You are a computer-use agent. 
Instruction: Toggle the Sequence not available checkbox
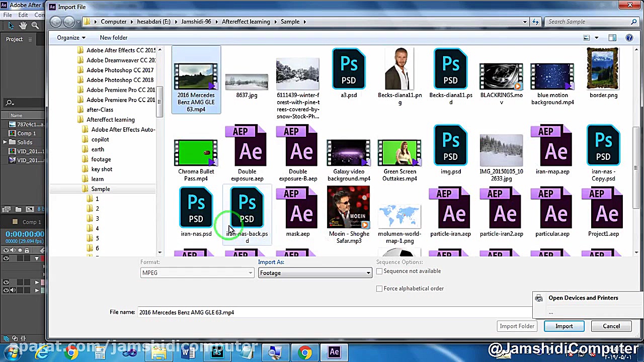tap(379, 271)
